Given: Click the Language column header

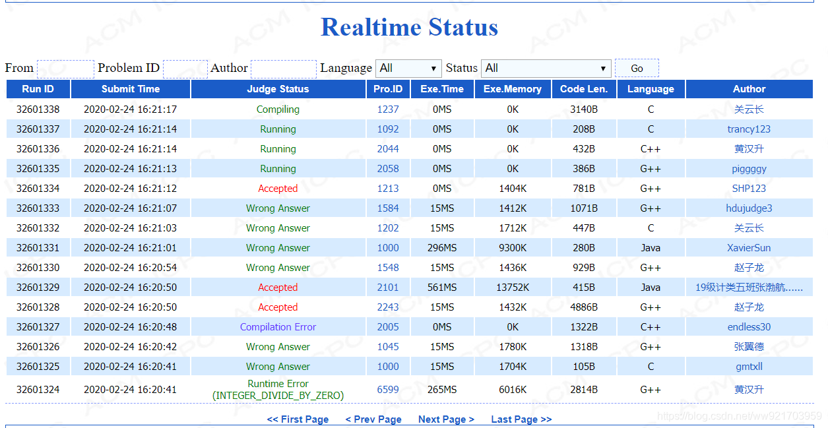Looking at the screenshot, I should coord(651,89).
